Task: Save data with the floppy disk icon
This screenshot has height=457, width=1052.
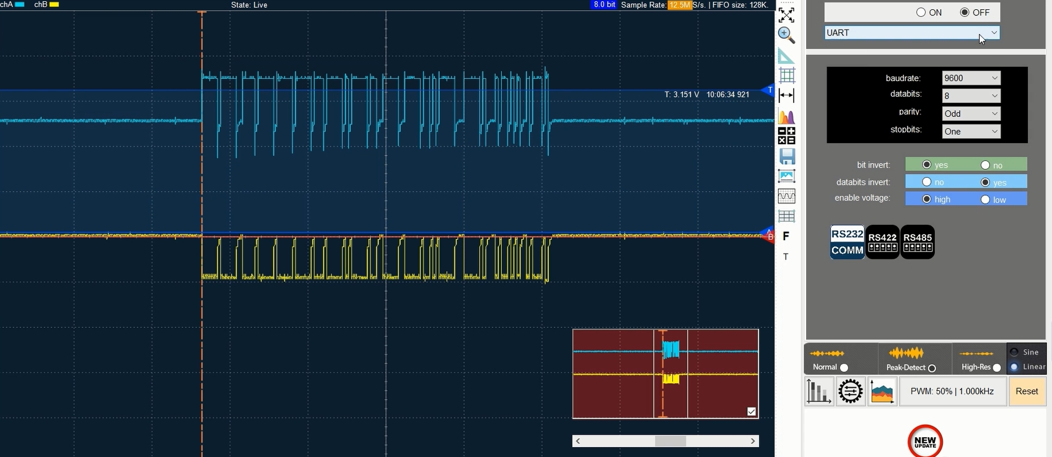Action: 787,156
